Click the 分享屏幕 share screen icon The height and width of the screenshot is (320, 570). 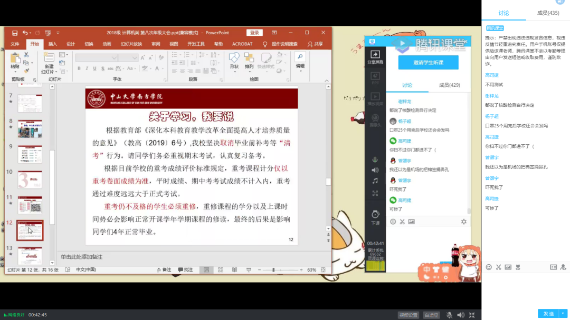click(375, 55)
